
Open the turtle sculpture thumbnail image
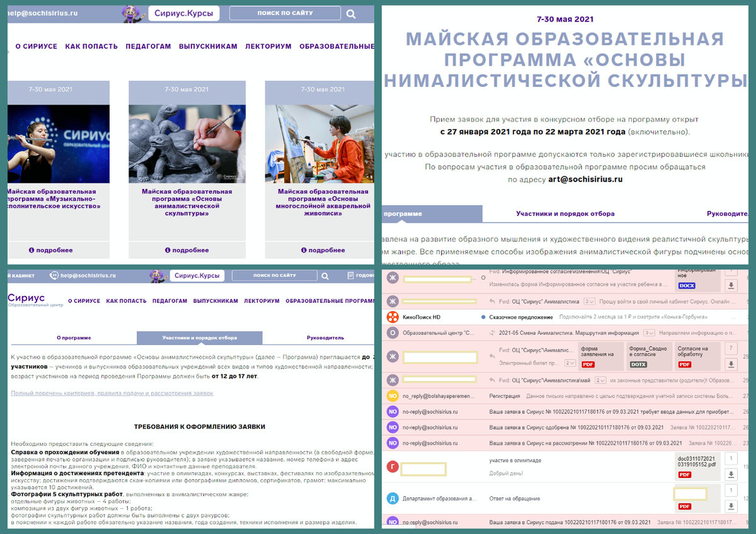tap(187, 144)
